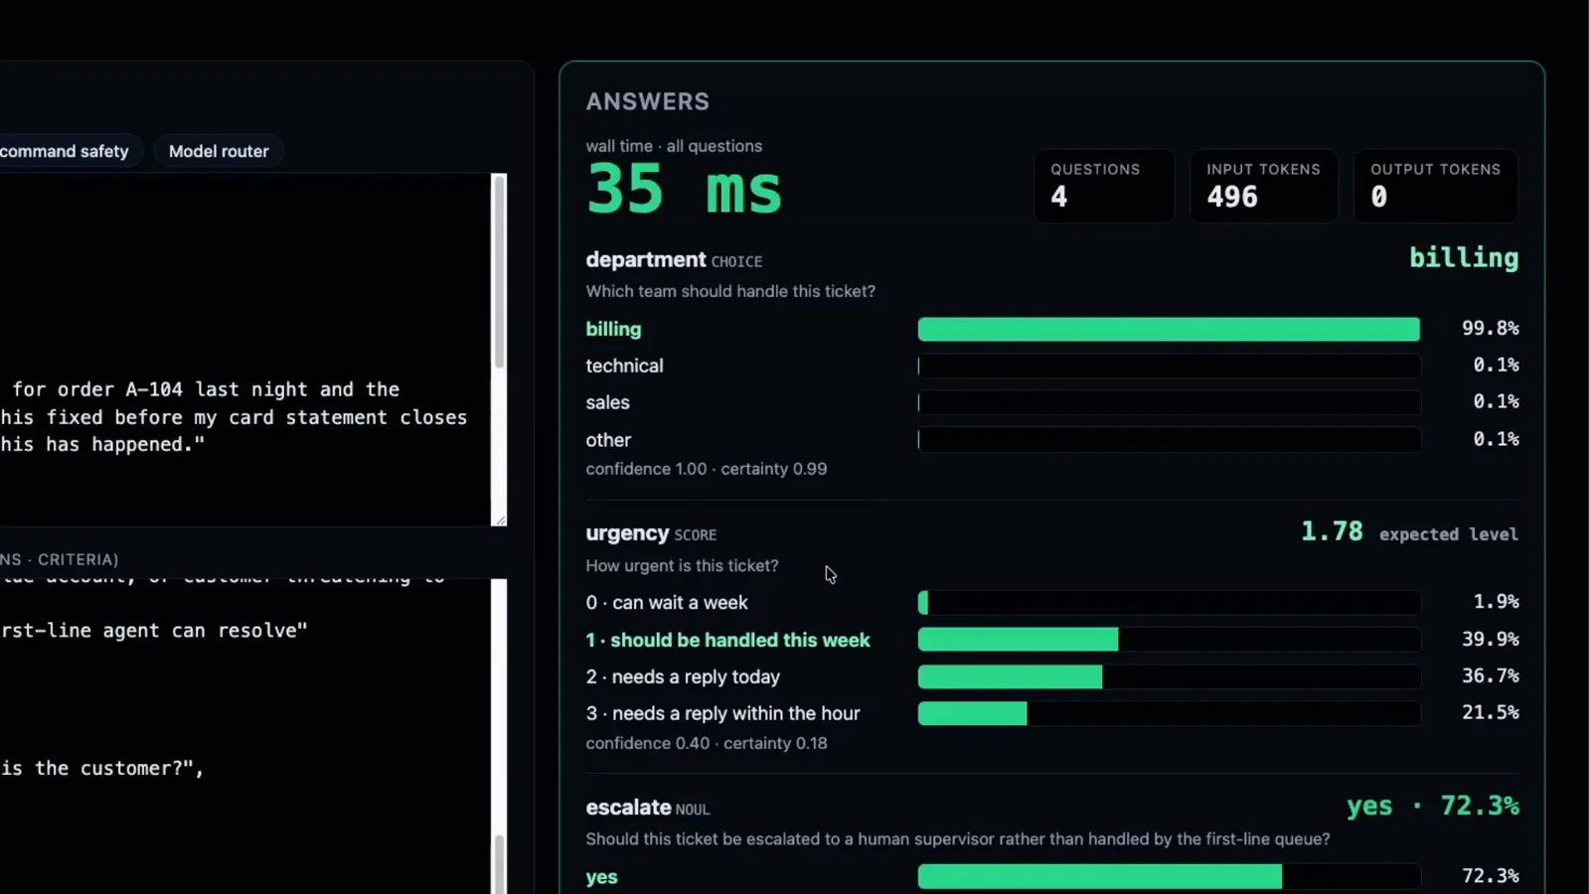Select the command safety tab
The height and width of the screenshot is (894, 1590).
65,151
